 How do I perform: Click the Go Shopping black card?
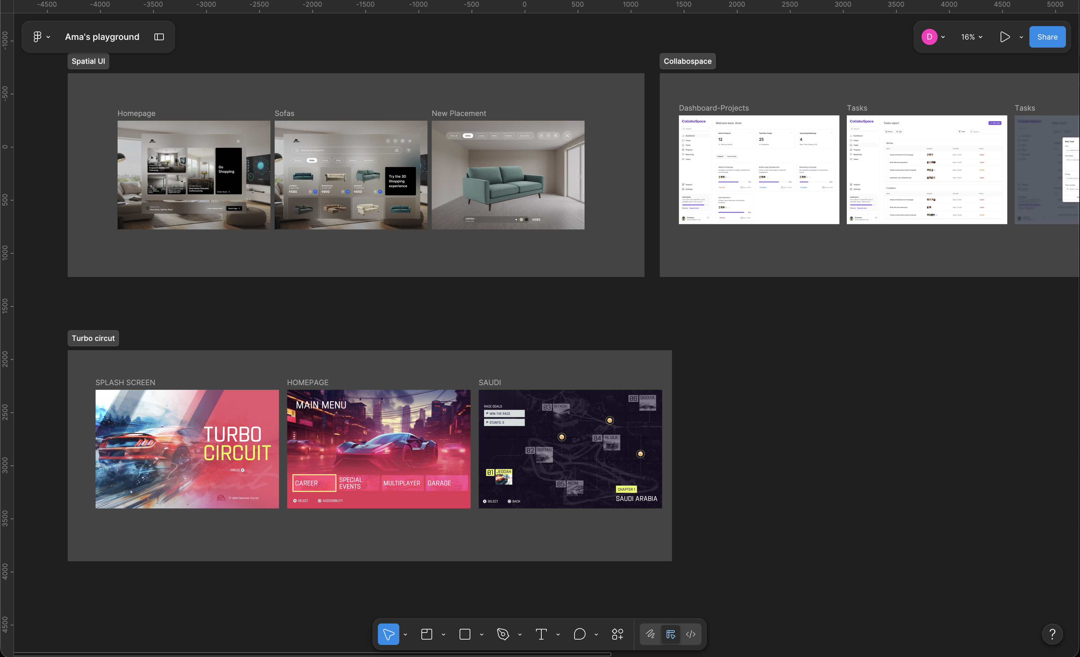(228, 171)
